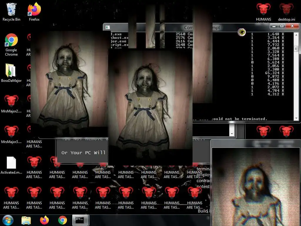Click scroll down arrow in Command Prompt

pyautogui.click(x=296, y=118)
